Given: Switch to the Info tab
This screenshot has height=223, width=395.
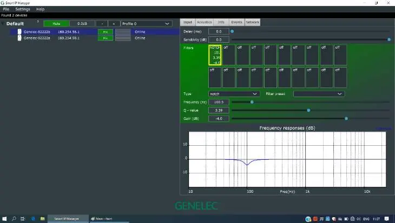Looking at the screenshot, I should [221, 22].
